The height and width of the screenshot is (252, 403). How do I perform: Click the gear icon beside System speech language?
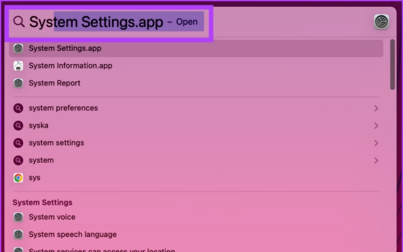click(18, 234)
